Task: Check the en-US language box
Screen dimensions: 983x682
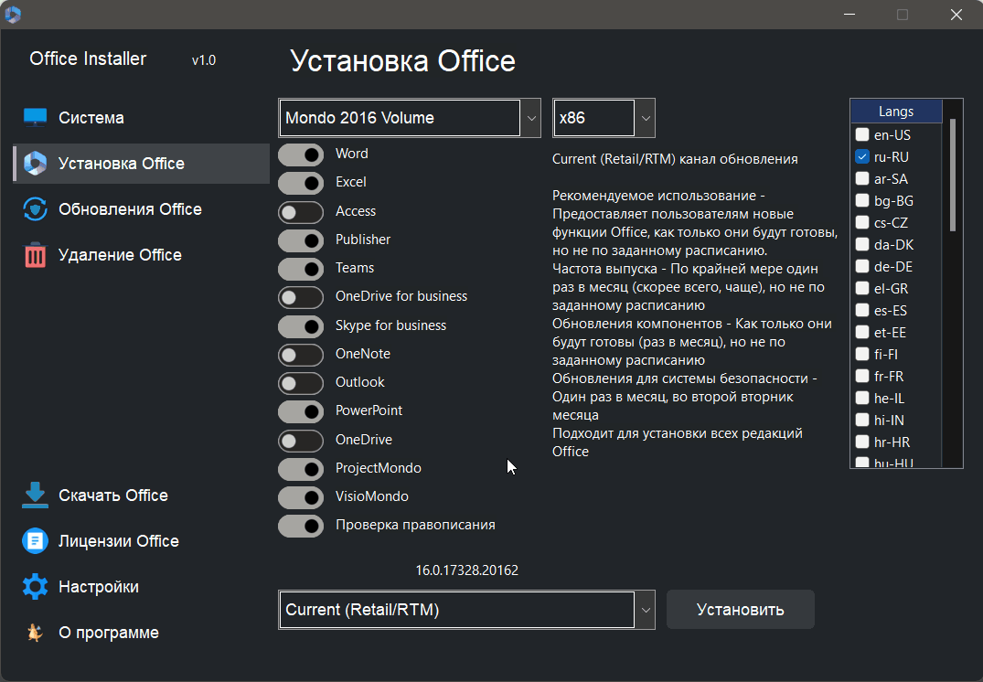Action: [862, 134]
